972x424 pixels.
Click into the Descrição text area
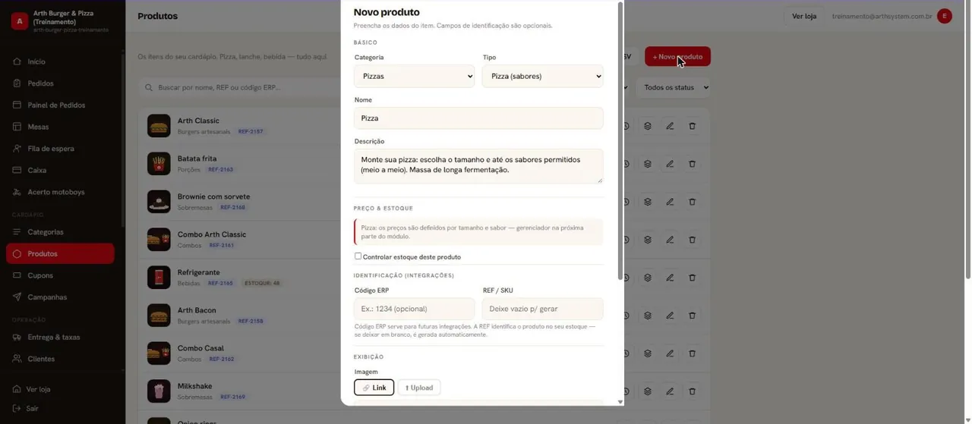(478, 166)
